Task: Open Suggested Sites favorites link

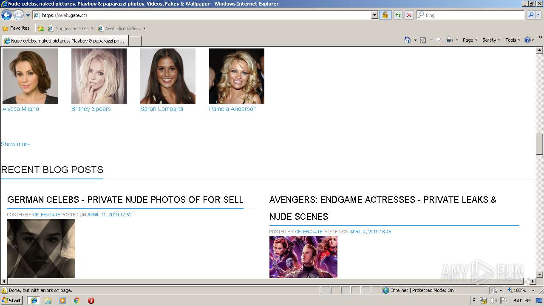Action: tap(70, 28)
